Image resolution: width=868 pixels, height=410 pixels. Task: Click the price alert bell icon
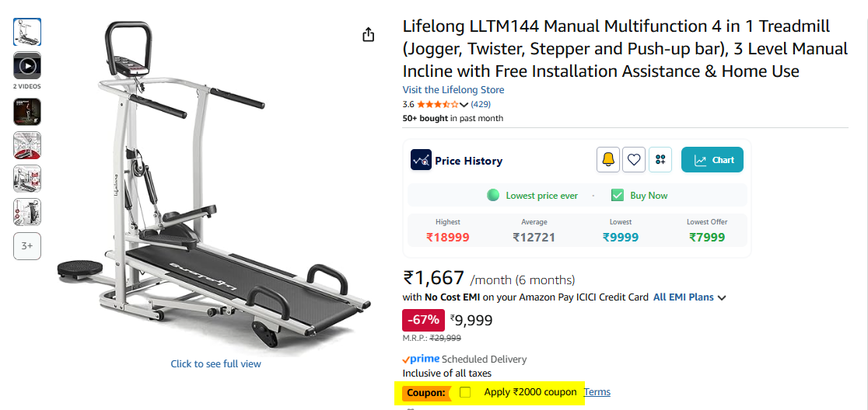(x=608, y=160)
